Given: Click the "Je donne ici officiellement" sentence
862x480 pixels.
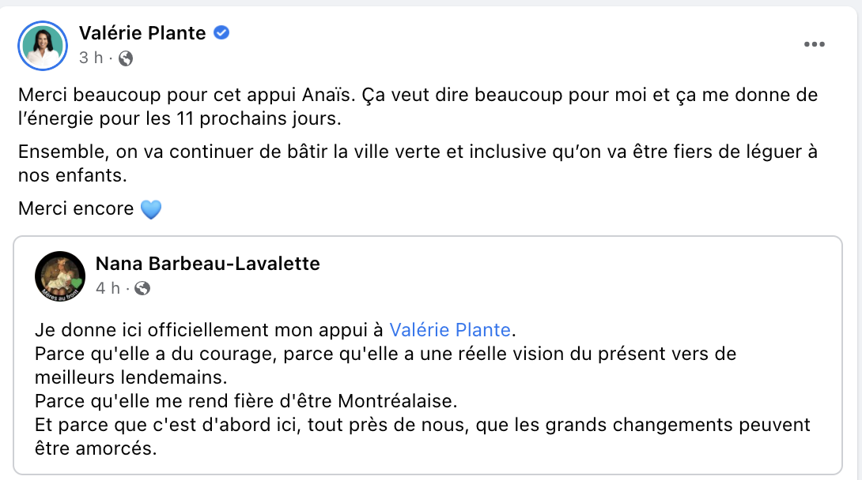Looking at the screenshot, I should pyautogui.click(x=275, y=330).
